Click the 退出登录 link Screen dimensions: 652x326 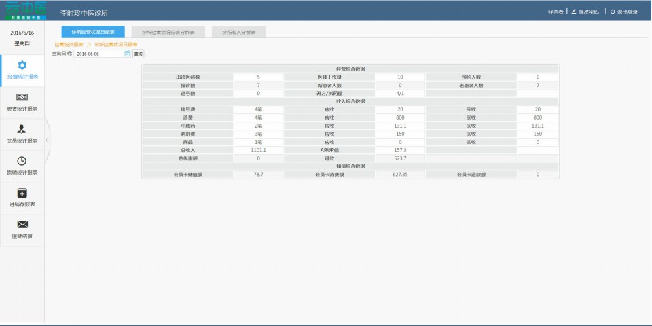coord(627,12)
